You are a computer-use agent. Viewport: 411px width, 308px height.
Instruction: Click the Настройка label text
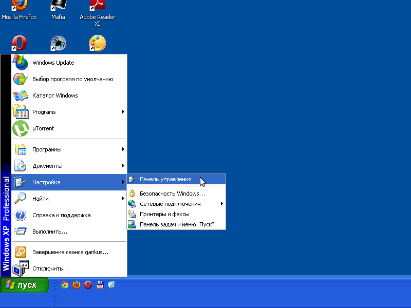(46, 182)
